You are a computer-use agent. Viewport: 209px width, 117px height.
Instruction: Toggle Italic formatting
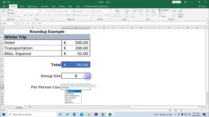[x=28, y=15]
